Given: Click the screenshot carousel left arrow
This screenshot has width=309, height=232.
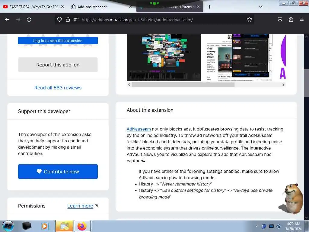Looking at the screenshot, I should click(x=129, y=85).
